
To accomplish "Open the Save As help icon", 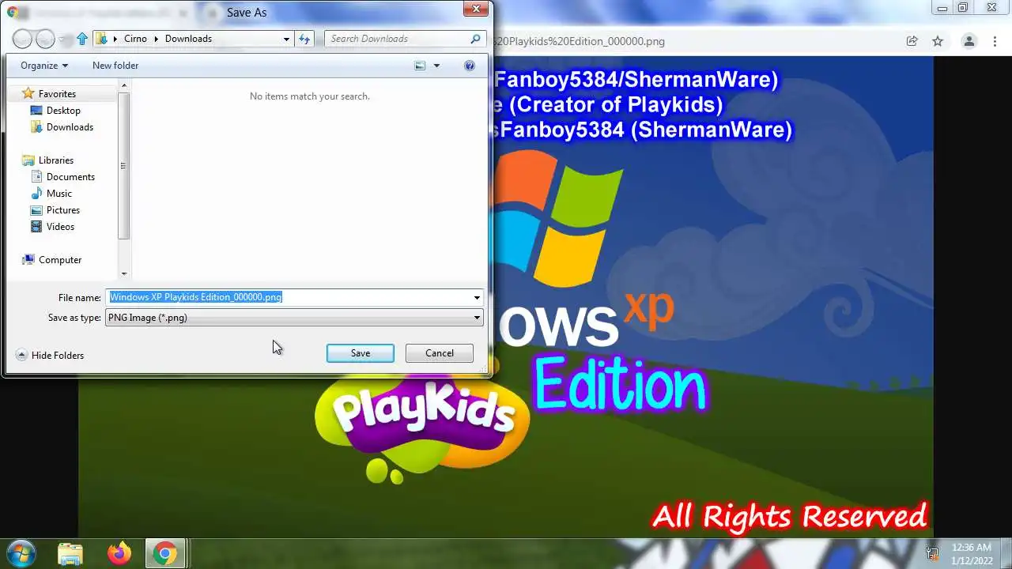I will point(470,66).
